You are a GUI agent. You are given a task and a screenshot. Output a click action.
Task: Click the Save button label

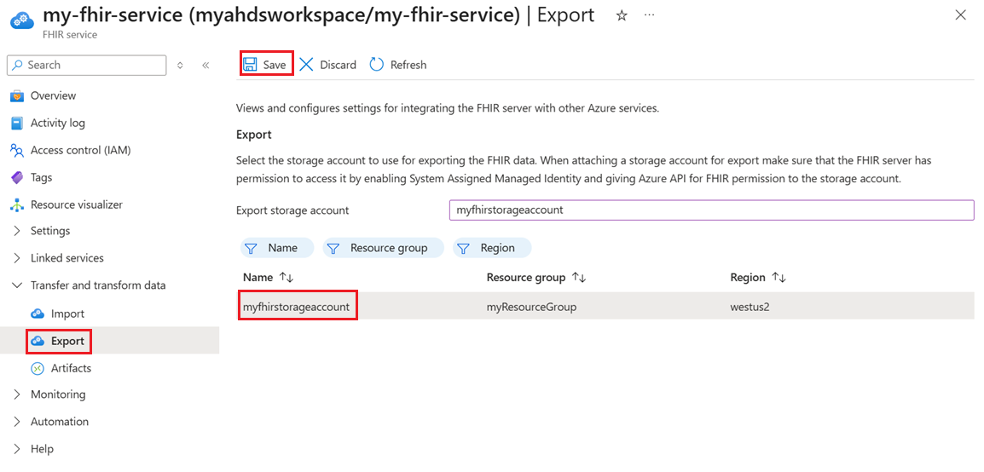(275, 65)
